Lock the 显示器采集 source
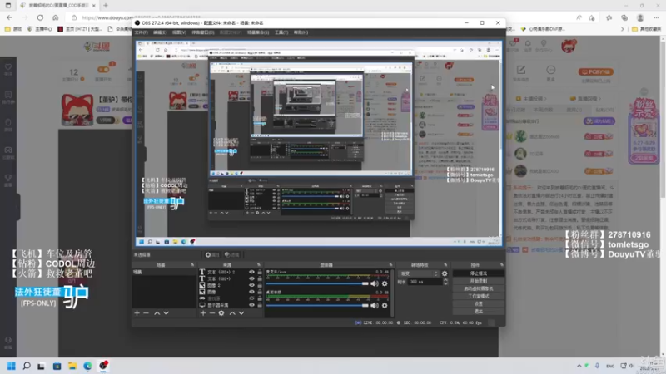Image resolution: width=666 pixels, height=374 pixels. coord(260,305)
